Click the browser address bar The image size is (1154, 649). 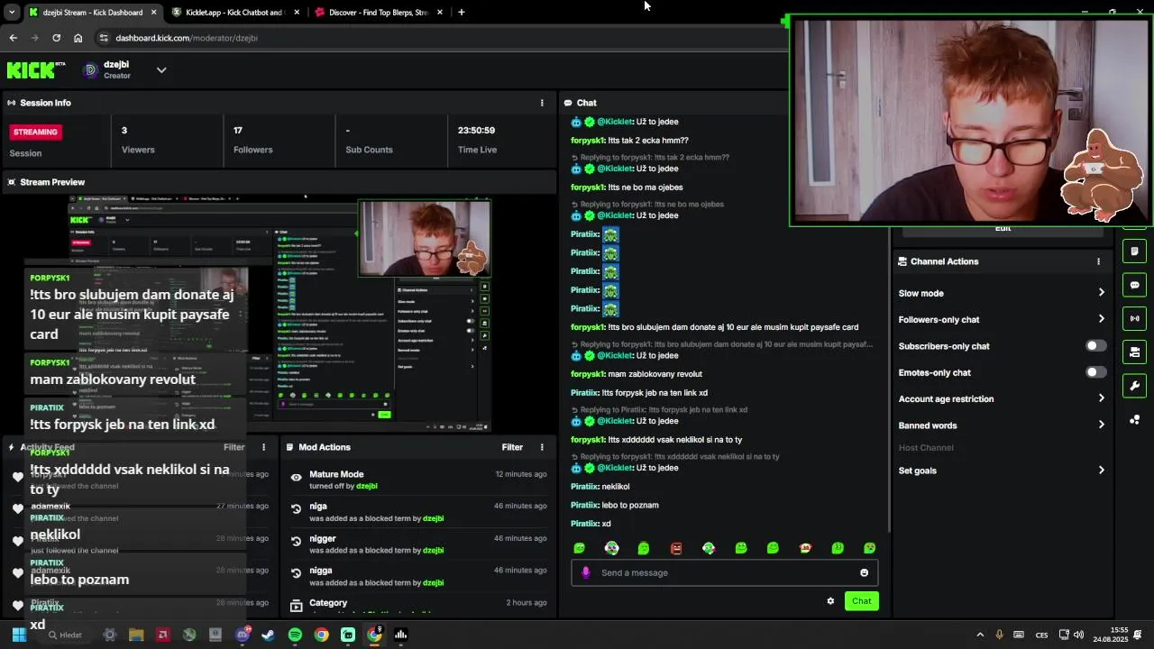(442, 38)
